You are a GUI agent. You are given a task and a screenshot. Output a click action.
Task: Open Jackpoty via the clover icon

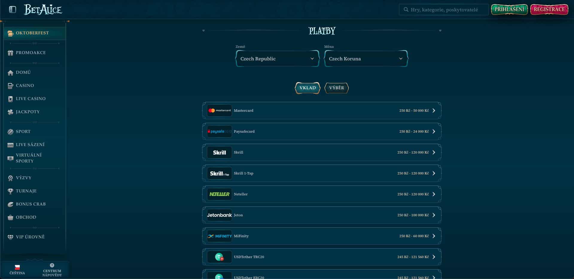click(10, 112)
